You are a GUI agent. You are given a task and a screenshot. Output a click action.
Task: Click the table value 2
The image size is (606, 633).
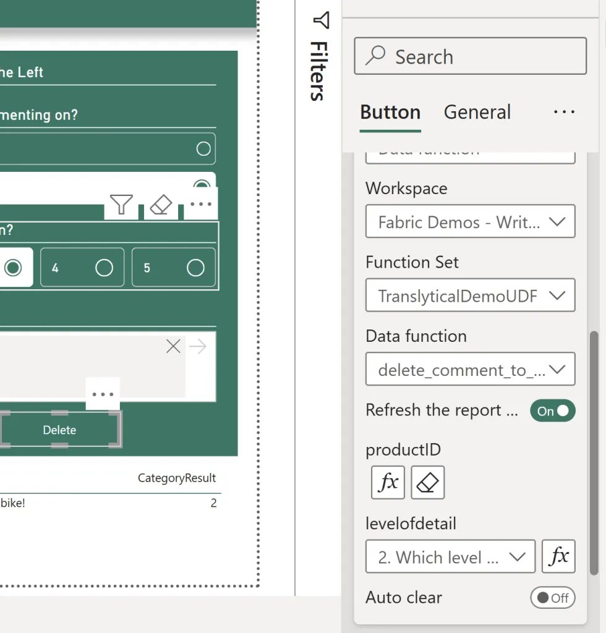click(x=213, y=503)
